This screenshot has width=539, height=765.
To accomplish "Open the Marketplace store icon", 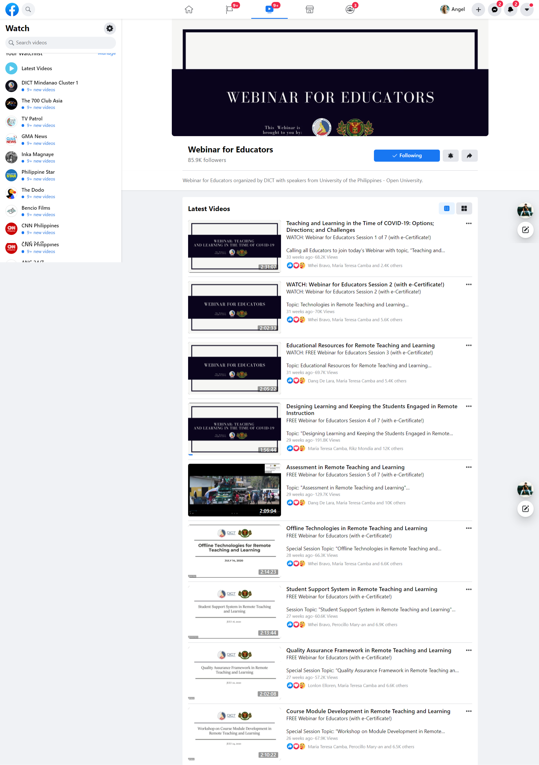I will 309,9.
